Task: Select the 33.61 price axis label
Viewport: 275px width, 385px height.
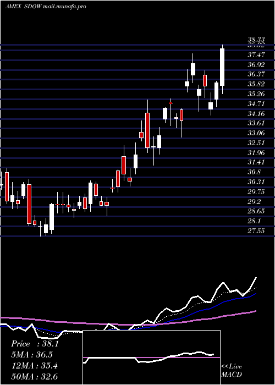Action: [x=256, y=123]
